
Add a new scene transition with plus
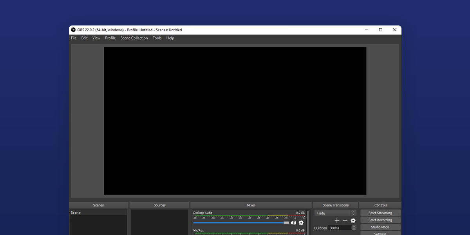coord(337,221)
